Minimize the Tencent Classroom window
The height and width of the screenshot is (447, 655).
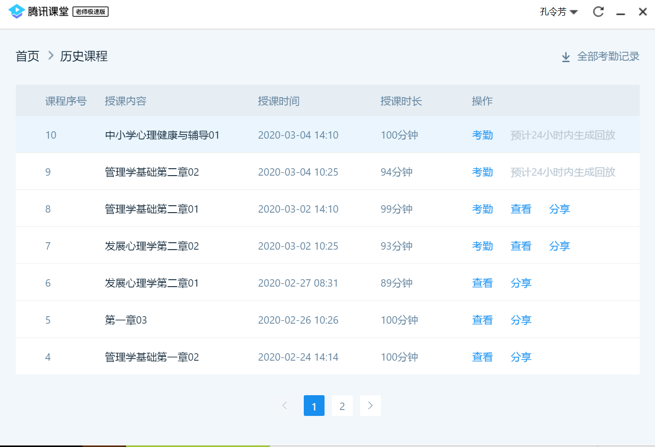[x=621, y=12]
